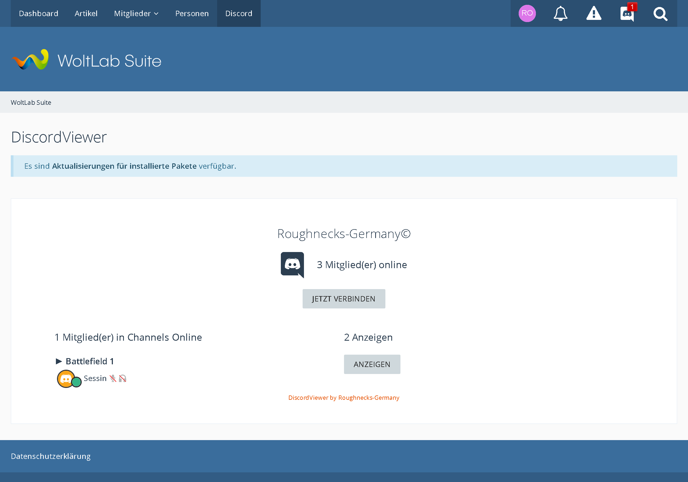Screen dimensions: 688x482
Task: Click the Roughnecks-Germany© server title
Action: (344, 234)
